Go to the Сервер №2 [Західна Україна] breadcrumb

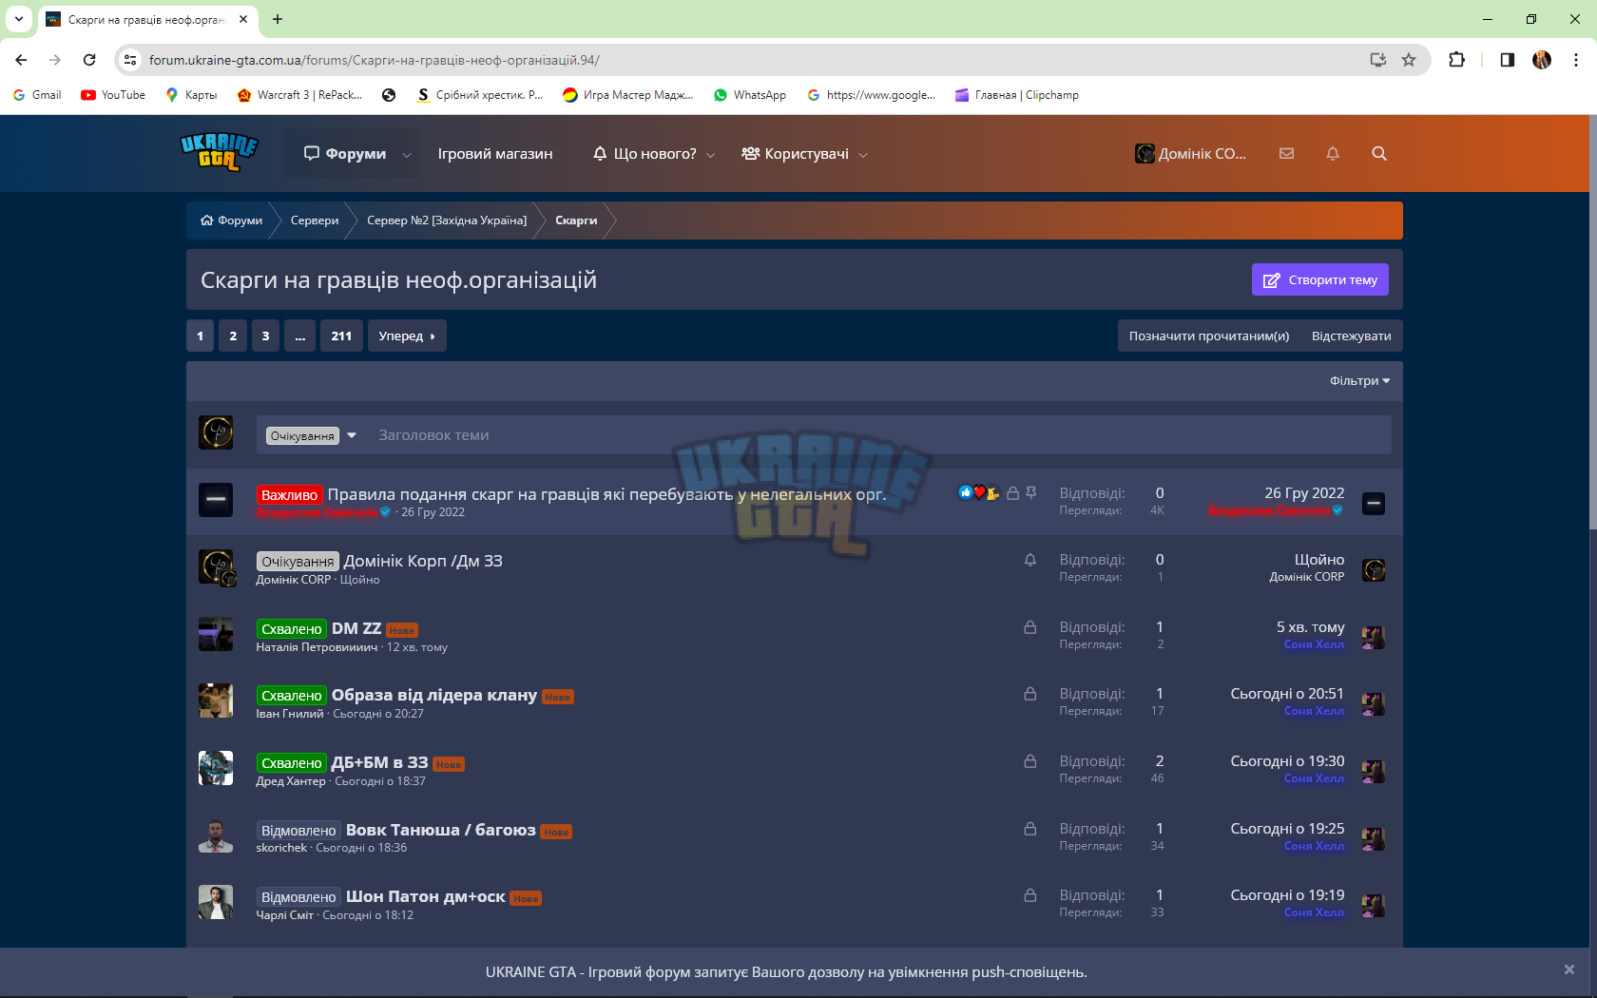point(447,221)
